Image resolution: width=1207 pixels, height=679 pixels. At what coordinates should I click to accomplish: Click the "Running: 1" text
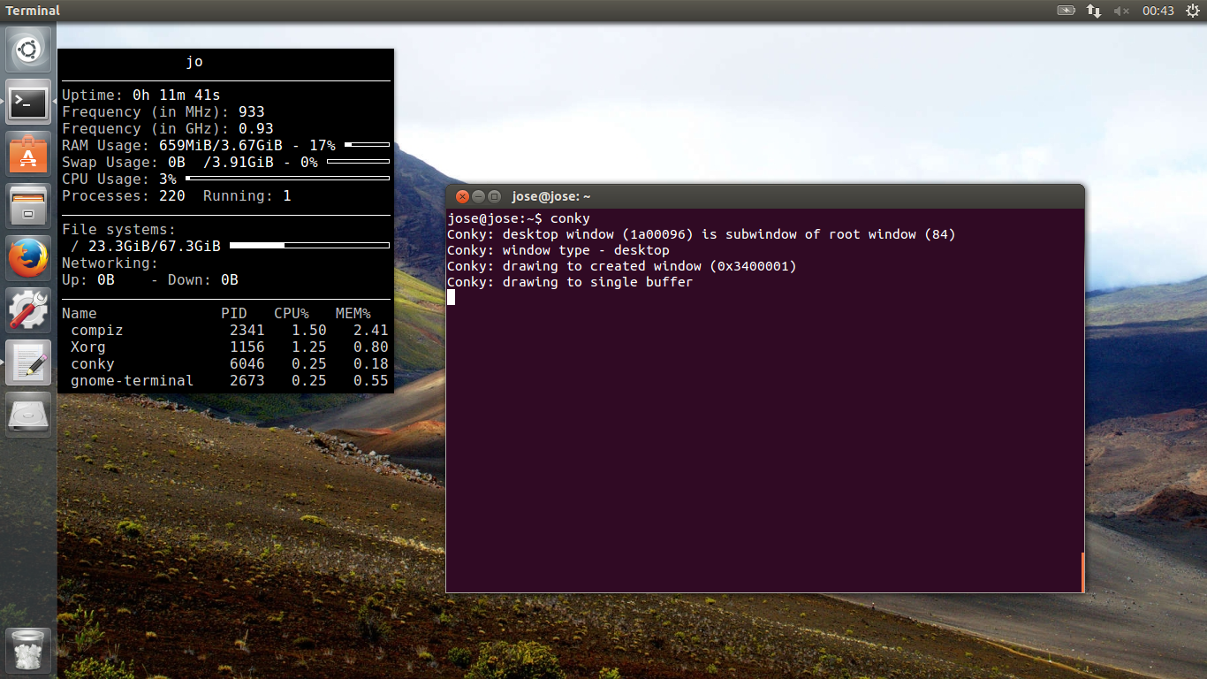(247, 195)
